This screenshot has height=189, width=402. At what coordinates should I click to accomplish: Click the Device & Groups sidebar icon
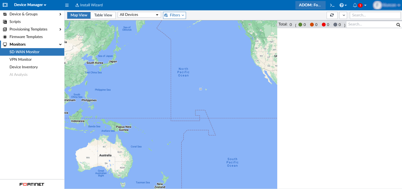[x=5, y=14]
